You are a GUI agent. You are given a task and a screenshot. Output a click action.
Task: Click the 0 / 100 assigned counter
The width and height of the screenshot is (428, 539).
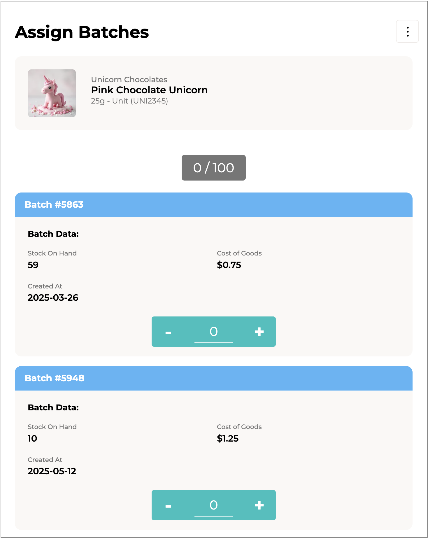(x=214, y=168)
